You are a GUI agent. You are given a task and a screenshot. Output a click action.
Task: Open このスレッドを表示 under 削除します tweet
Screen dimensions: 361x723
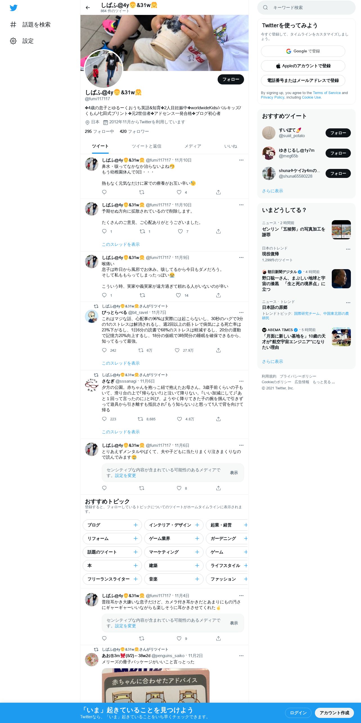[121, 244]
